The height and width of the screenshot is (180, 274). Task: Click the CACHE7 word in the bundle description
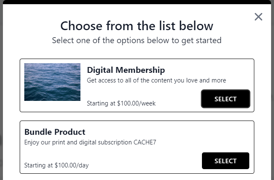[x=144, y=142]
